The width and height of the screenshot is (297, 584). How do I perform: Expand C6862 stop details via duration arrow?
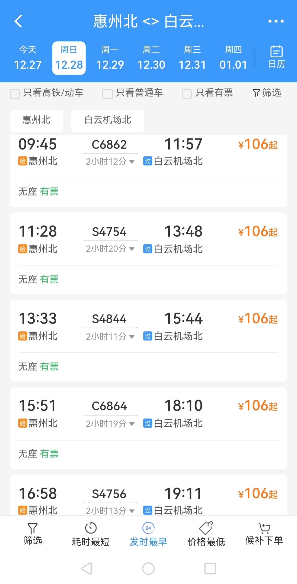(x=132, y=162)
